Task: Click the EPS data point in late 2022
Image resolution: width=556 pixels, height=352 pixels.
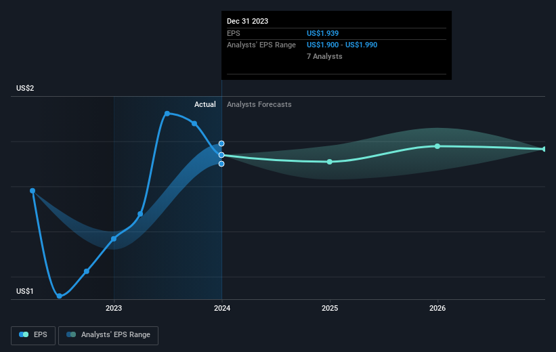Action: tap(87, 271)
